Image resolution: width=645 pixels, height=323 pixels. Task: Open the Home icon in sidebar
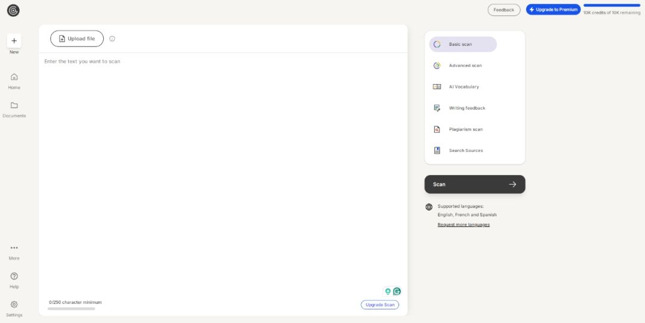click(x=14, y=77)
